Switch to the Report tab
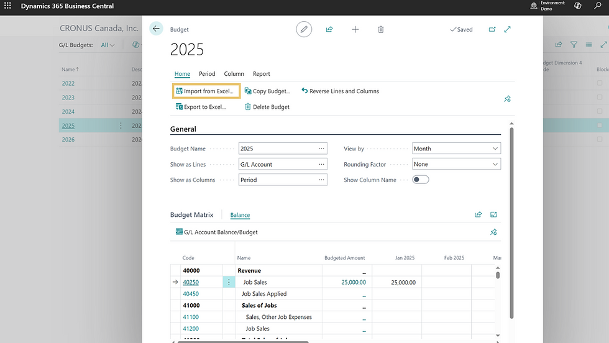609x343 pixels. tap(262, 74)
